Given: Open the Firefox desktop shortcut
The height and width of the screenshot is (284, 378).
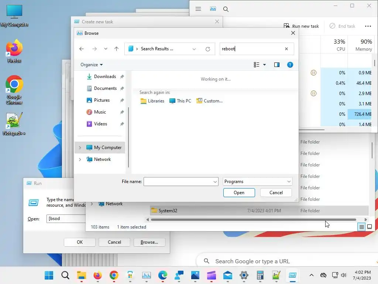Looking at the screenshot, I should [x=14, y=51].
